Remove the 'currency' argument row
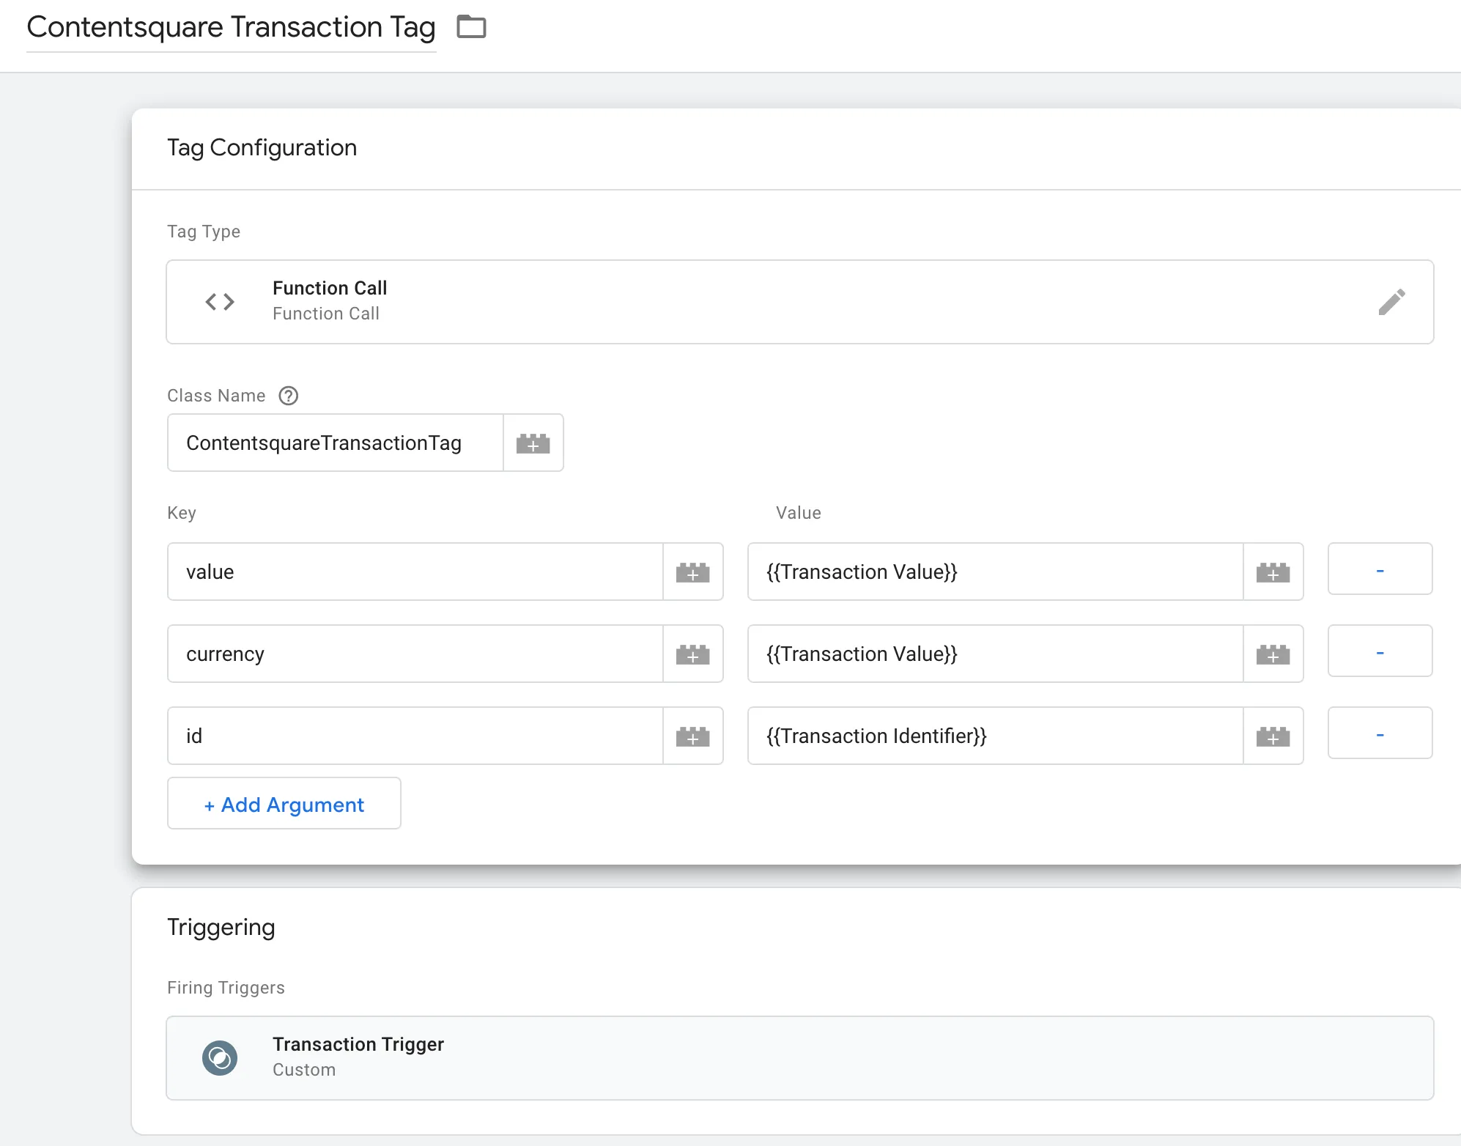 tap(1379, 651)
